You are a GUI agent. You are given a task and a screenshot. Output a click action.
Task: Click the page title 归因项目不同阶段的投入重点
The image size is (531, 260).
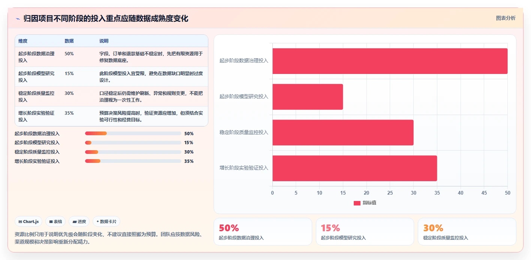point(106,19)
